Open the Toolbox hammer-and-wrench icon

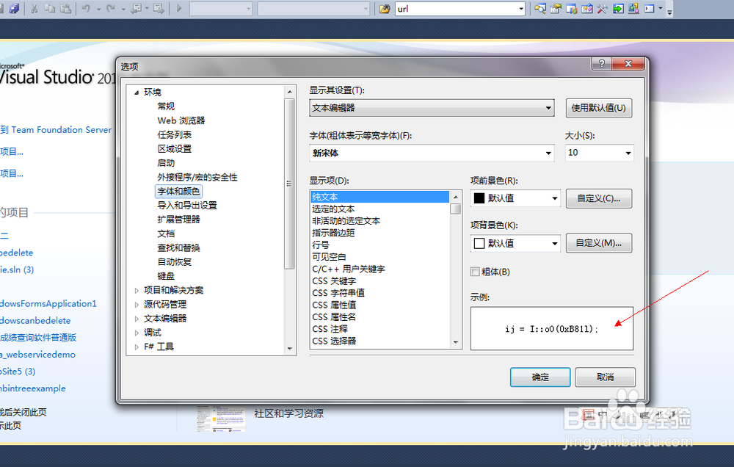pyautogui.click(x=603, y=8)
